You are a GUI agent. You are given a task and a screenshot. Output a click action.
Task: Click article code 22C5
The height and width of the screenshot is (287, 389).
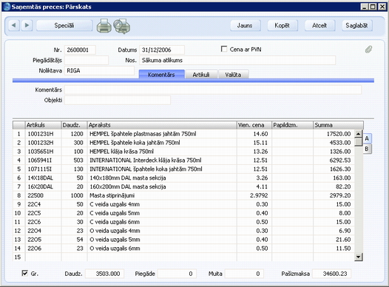[34, 213]
